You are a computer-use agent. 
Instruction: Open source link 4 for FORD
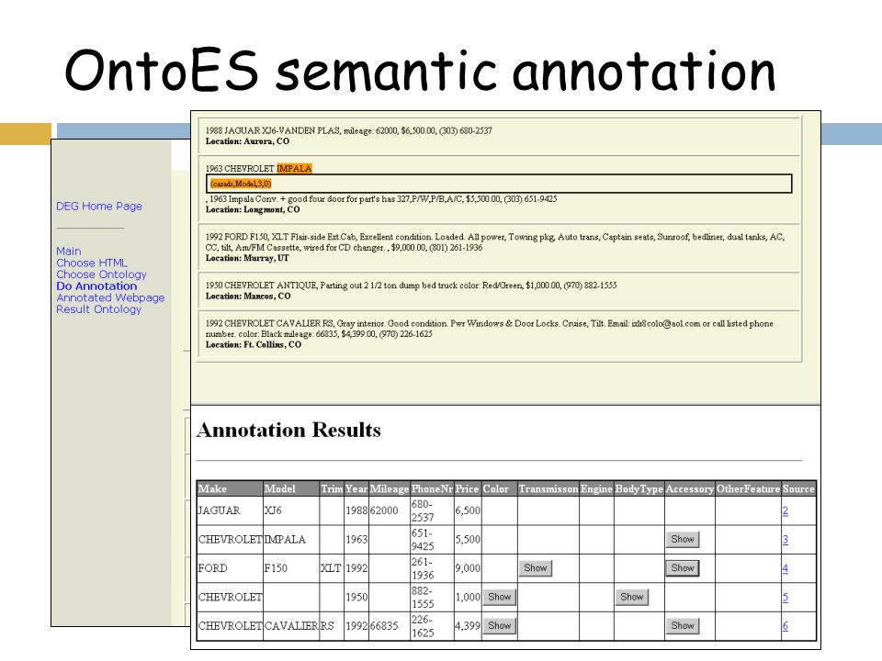[x=786, y=568]
